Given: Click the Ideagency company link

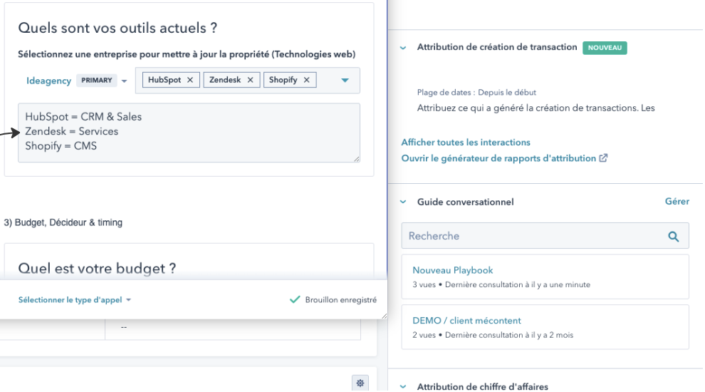Looking at the screenshot, I should 48,81.
